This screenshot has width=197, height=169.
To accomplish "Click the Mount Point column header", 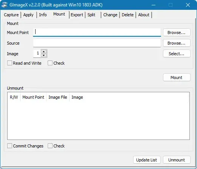I will (x=33, y=97).
